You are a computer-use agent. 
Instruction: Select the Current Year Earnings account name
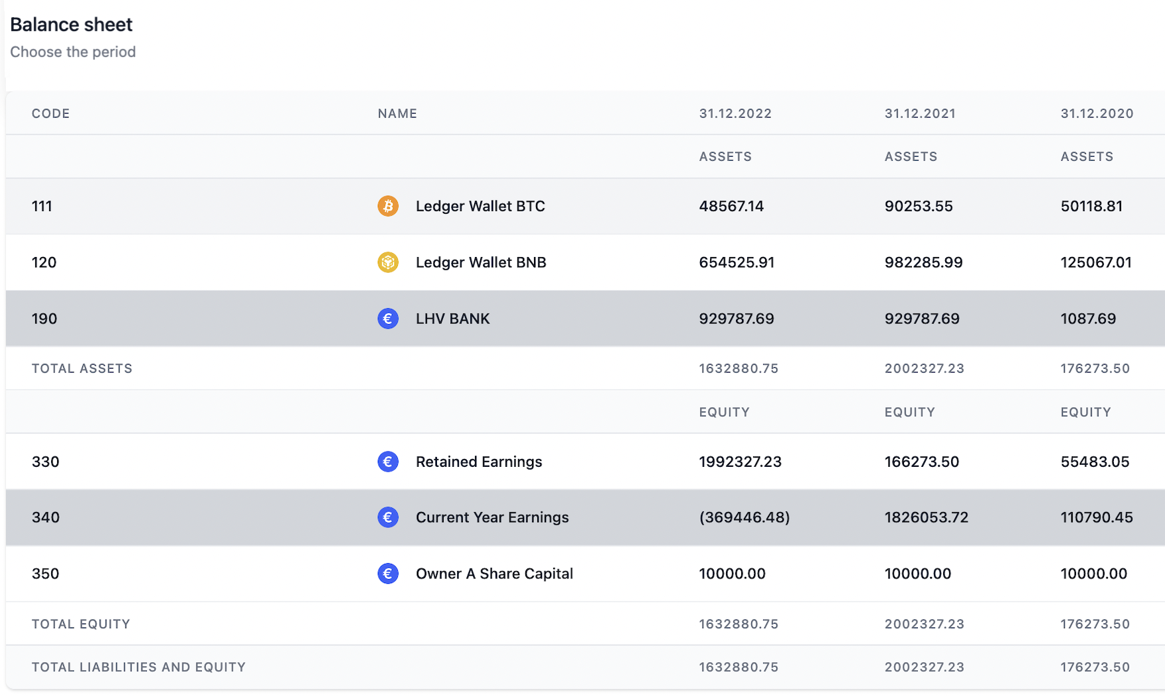coord(492,517)
